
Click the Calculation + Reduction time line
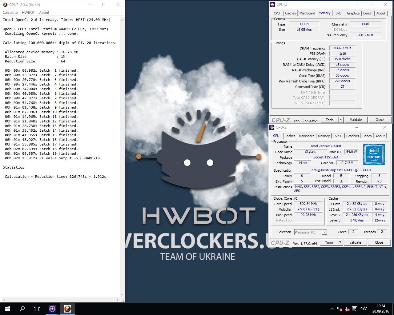pos(55,177)
